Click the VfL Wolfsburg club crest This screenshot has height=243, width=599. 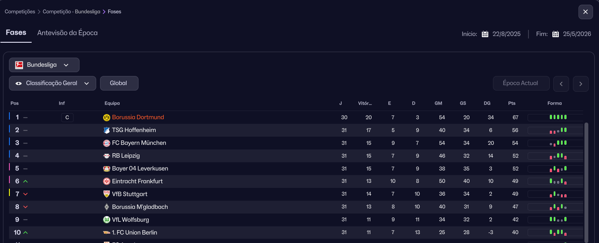click(x=107, y=220)
